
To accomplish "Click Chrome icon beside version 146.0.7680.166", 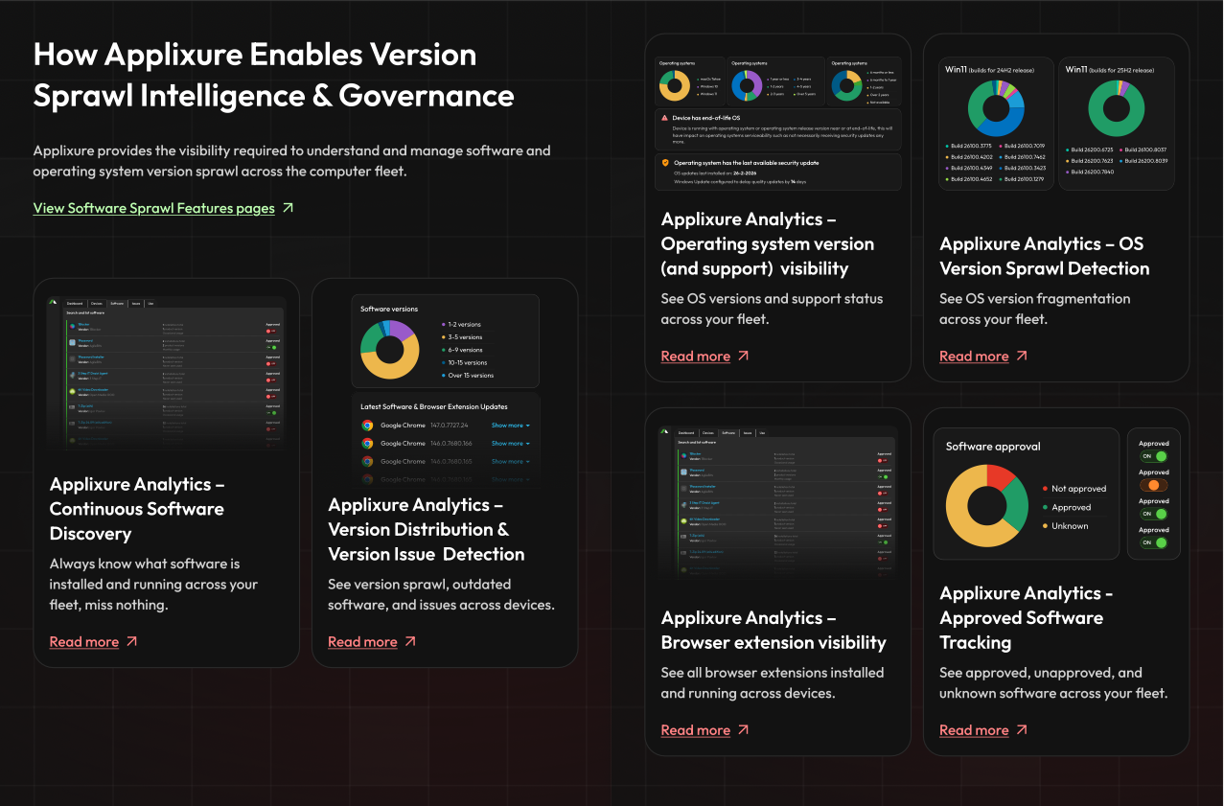I will coord(367,444).
